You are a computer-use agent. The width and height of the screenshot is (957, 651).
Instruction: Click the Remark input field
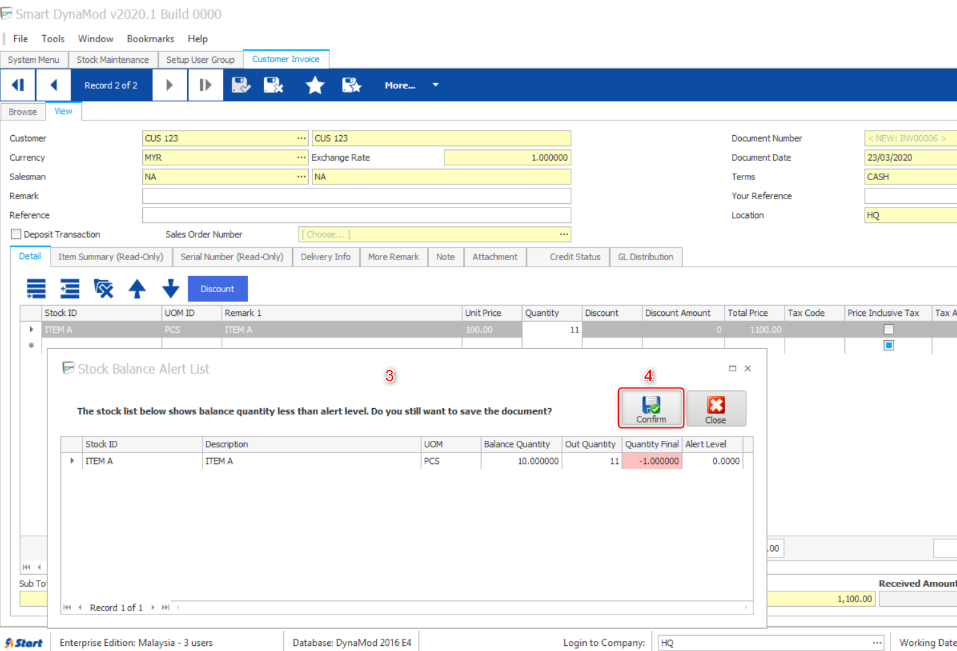(356, 196)
